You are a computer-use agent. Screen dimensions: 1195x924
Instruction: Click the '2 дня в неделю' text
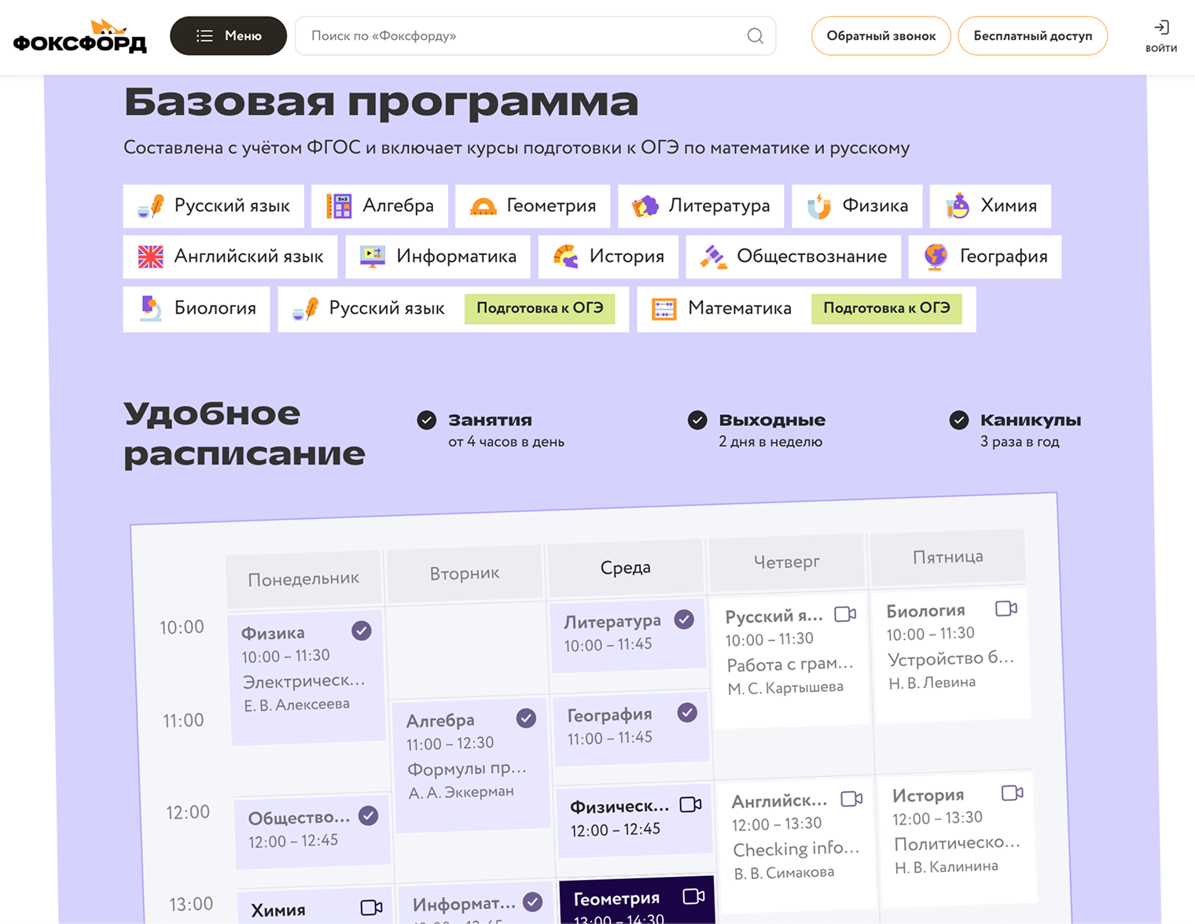(x=770, y=442)
